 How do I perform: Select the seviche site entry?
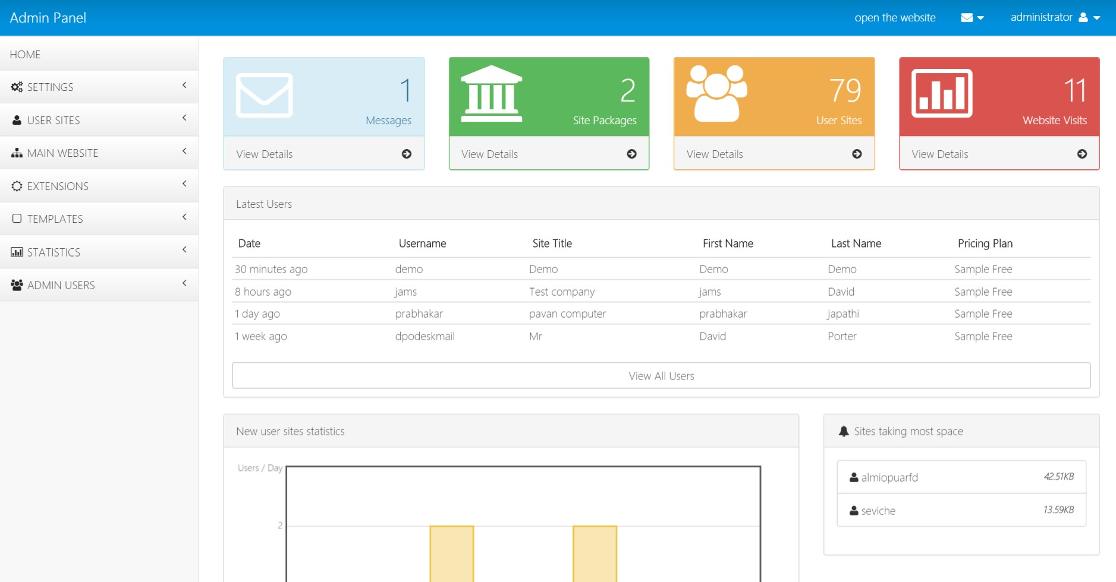[x=961, y=510]
